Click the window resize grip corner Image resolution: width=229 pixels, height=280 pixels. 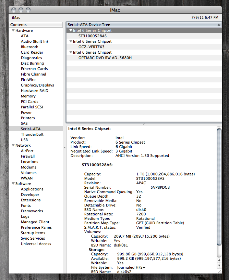coord(219,271)
